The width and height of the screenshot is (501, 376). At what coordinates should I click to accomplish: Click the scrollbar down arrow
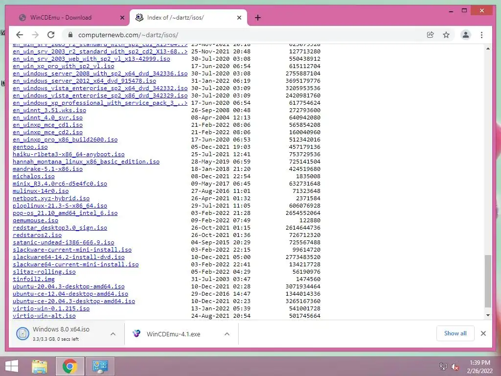tap(488, 315)
